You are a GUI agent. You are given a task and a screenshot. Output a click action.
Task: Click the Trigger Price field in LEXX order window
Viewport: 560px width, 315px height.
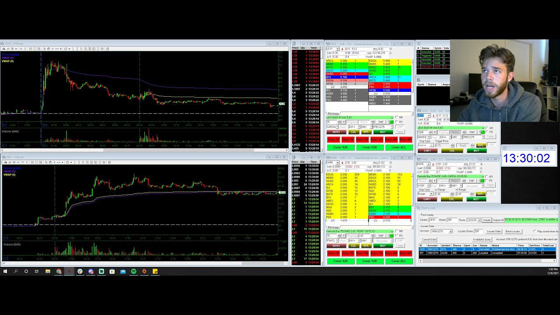pyautogui.click(x=442, y=145)
